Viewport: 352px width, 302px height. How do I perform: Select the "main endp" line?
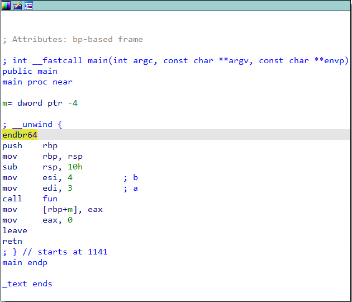click(x=25, y=262)
